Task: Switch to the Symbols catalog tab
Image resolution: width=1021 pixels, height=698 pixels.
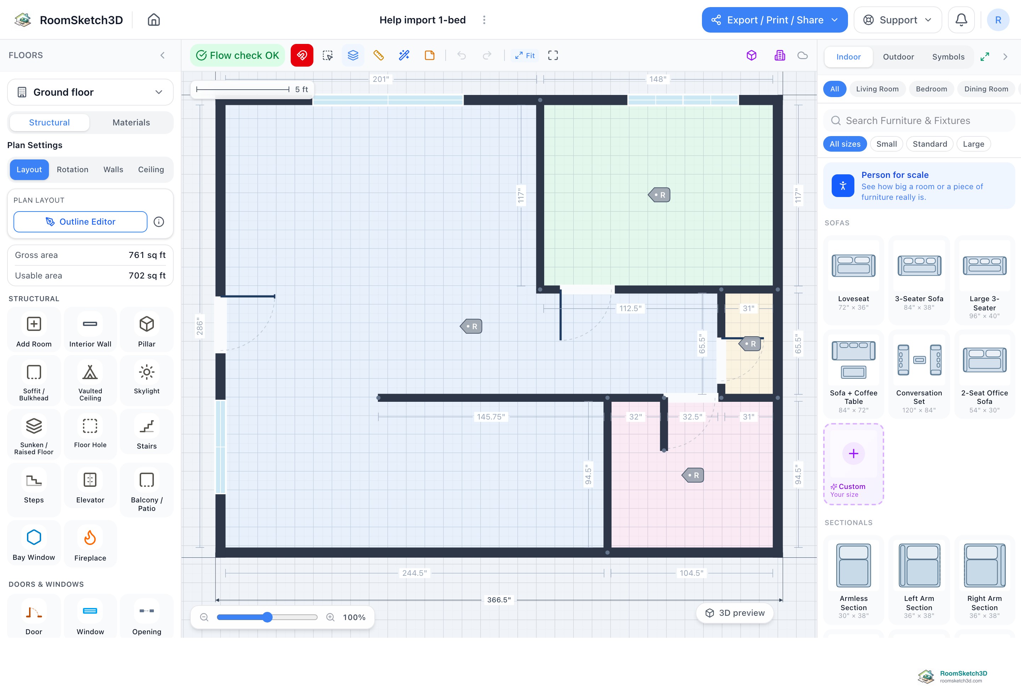Action: tap(948, 57)
